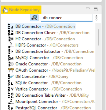Screen dimensions: 106x110
Task: Click the DB Connection Closer node icon
Action: [11, 33]
